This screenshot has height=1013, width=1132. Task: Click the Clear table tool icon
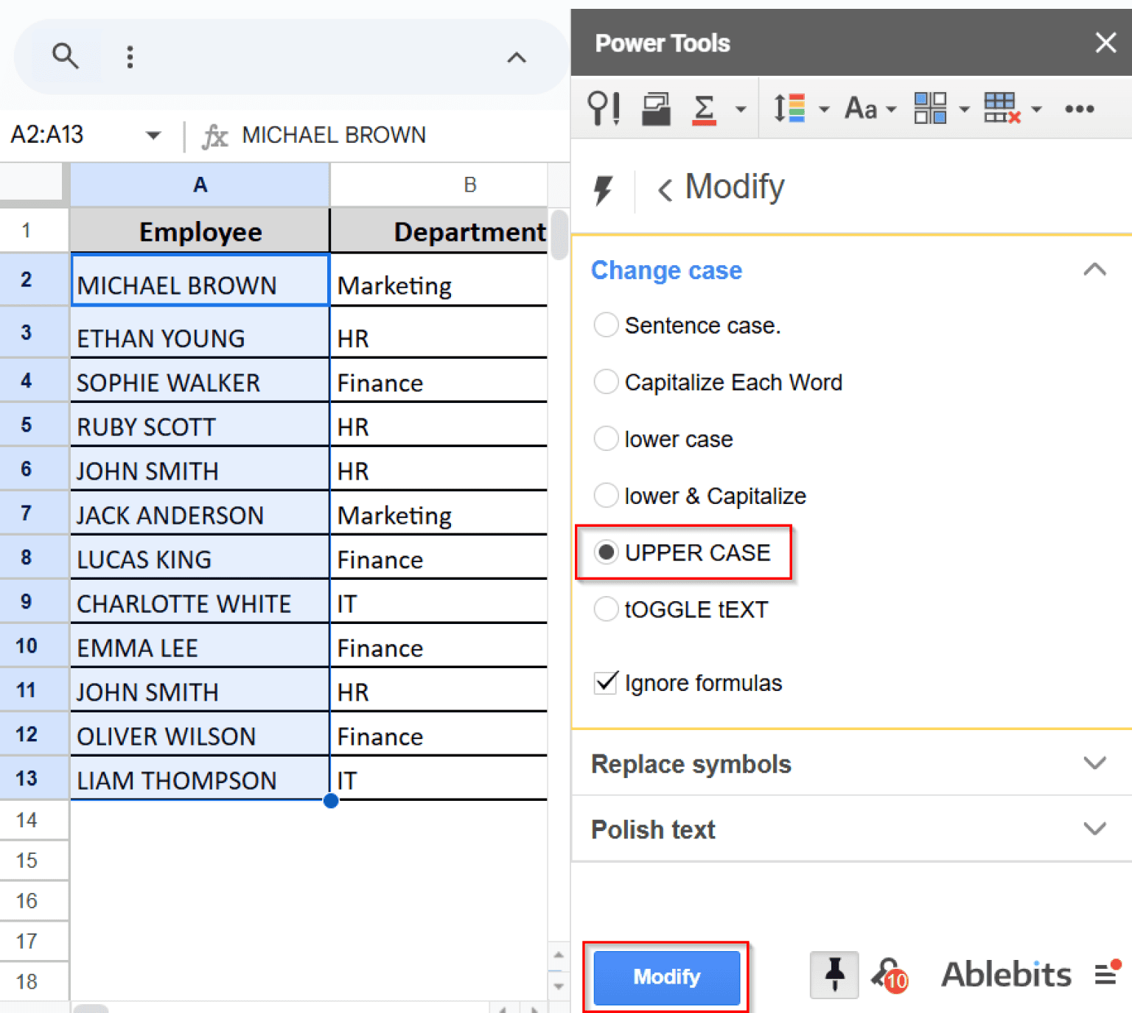1002,109
